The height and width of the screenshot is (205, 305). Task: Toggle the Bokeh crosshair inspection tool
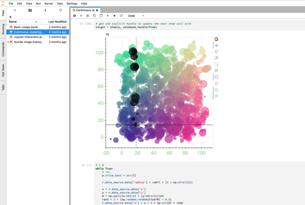coord(216,90)
